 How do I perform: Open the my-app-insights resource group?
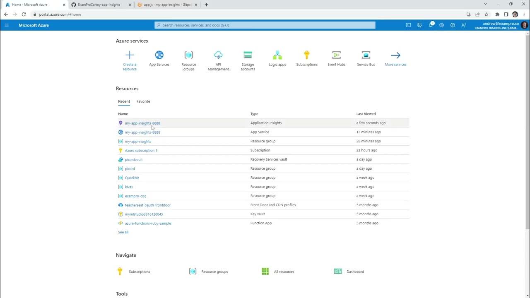(138, 141)
